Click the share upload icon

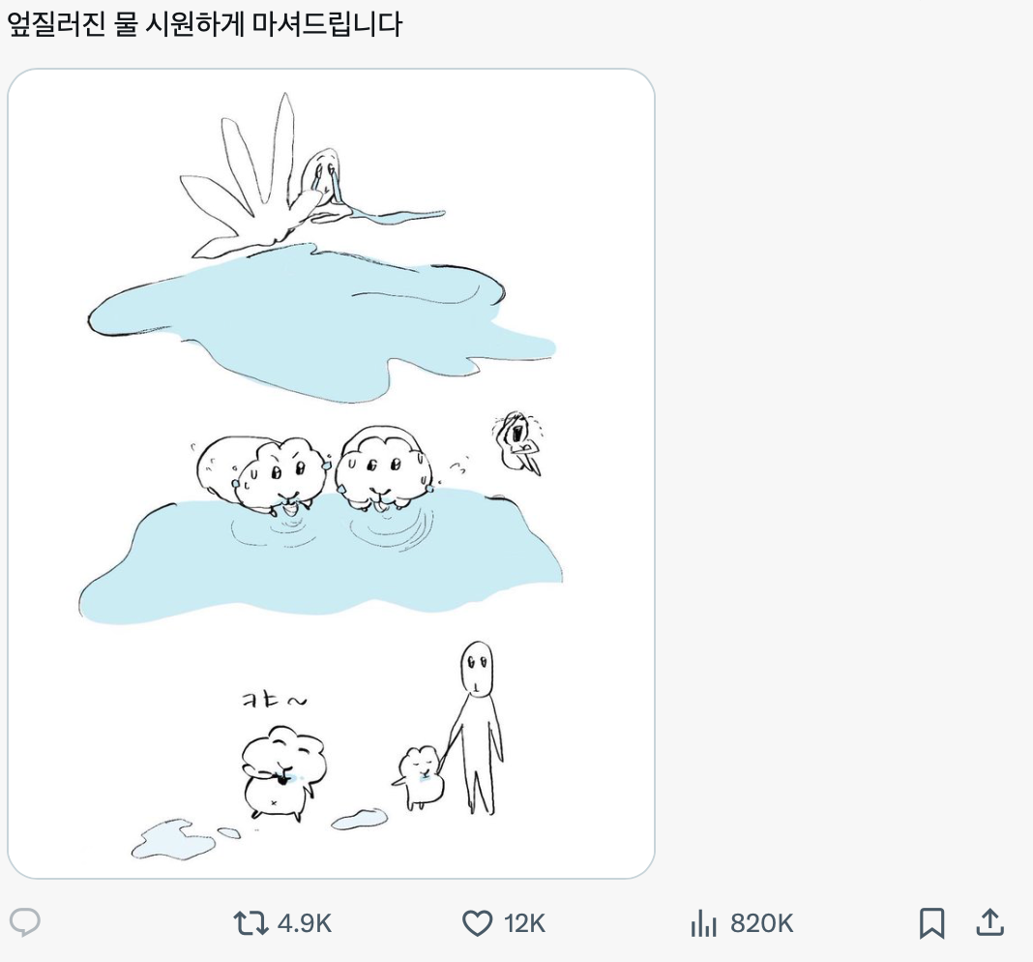point(989,923)
